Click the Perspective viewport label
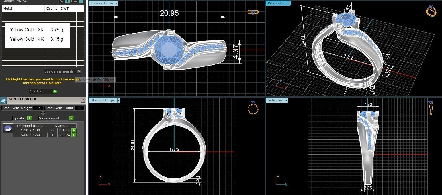The height and width of the screenshot is (195, 442). 277,3
